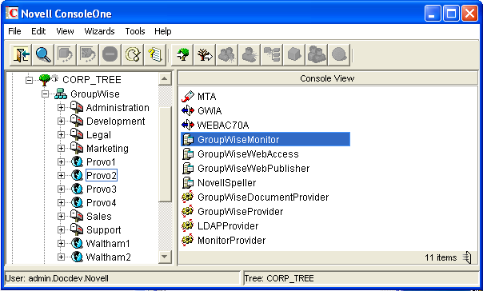Click the grayed New Group icon
483x291 pixels.
tap(227, 55)
